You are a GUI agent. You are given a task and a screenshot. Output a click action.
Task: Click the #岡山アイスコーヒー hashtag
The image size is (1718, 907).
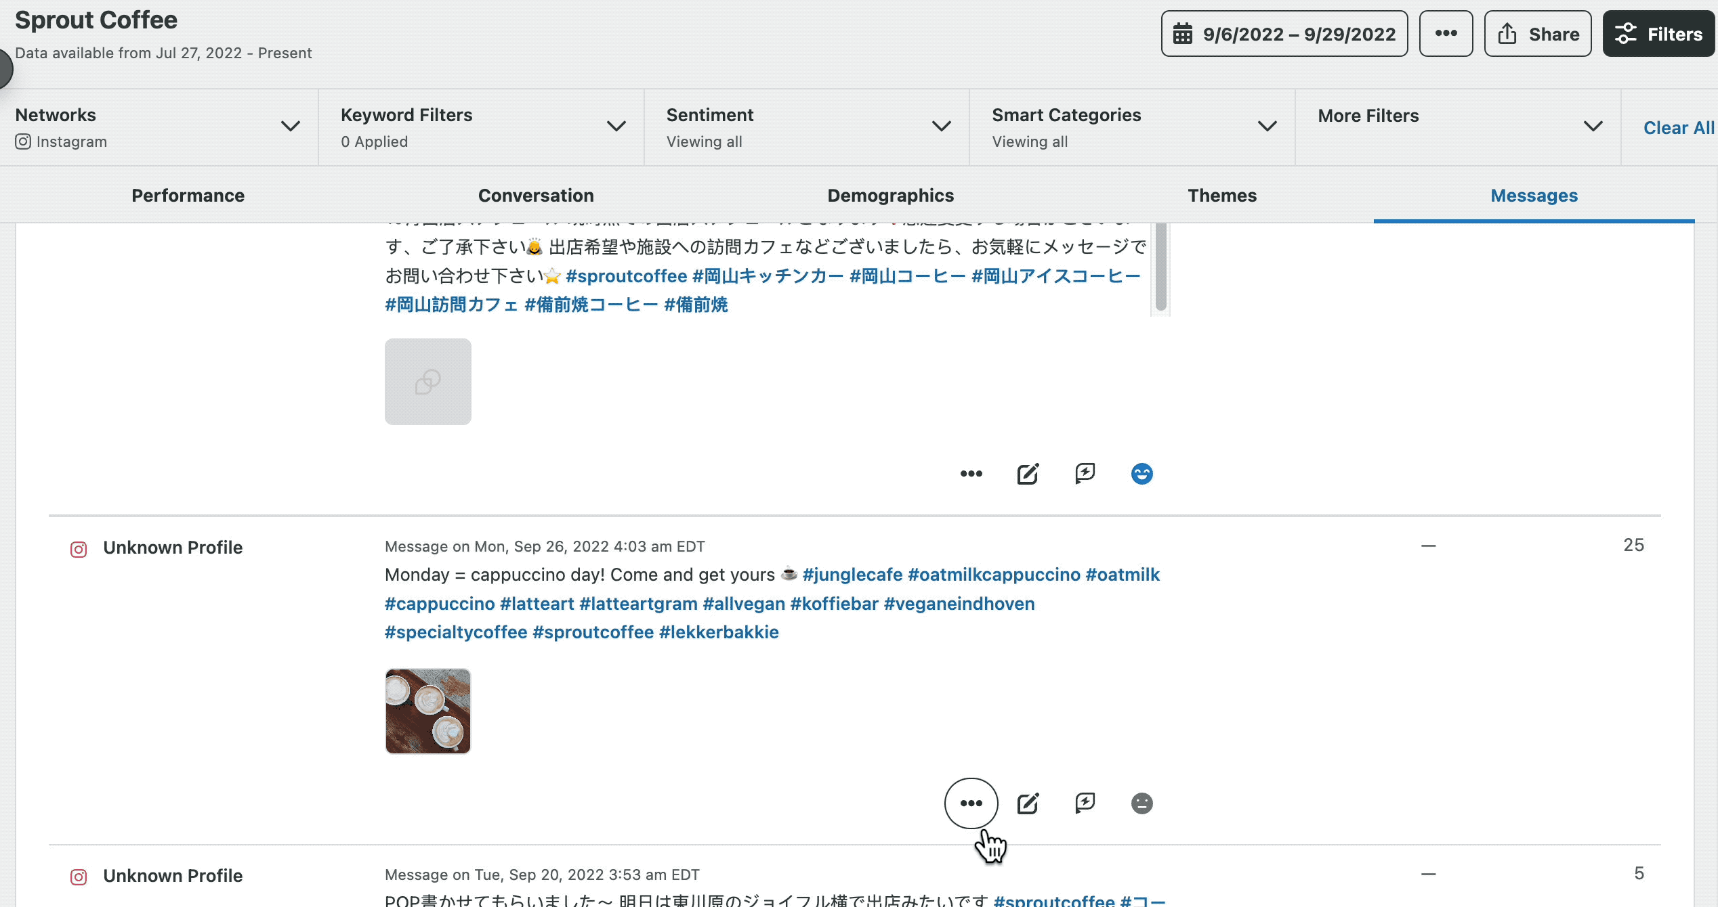[x=1056, y=276]
